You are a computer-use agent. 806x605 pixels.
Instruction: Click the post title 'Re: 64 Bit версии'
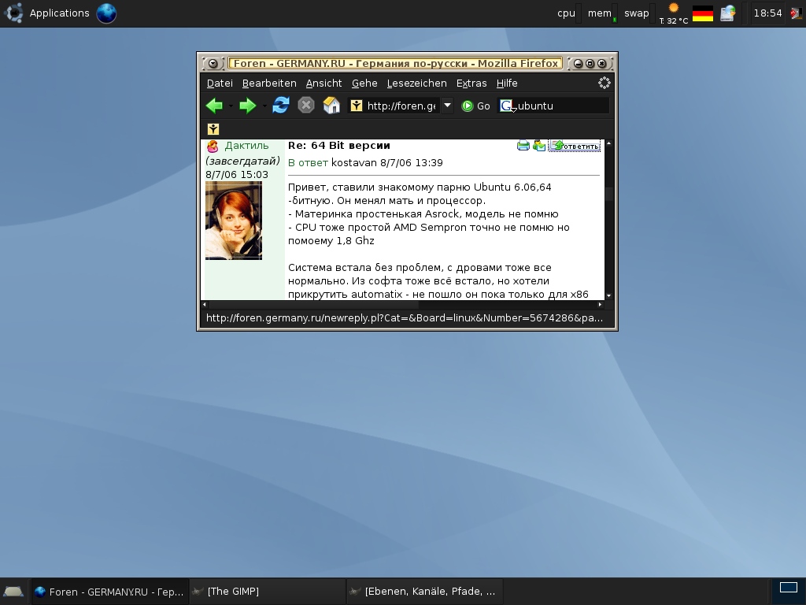pyautogui.click(x=338, y=146)
